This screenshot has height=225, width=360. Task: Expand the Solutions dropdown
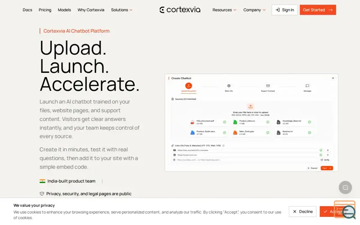[121, 10]
